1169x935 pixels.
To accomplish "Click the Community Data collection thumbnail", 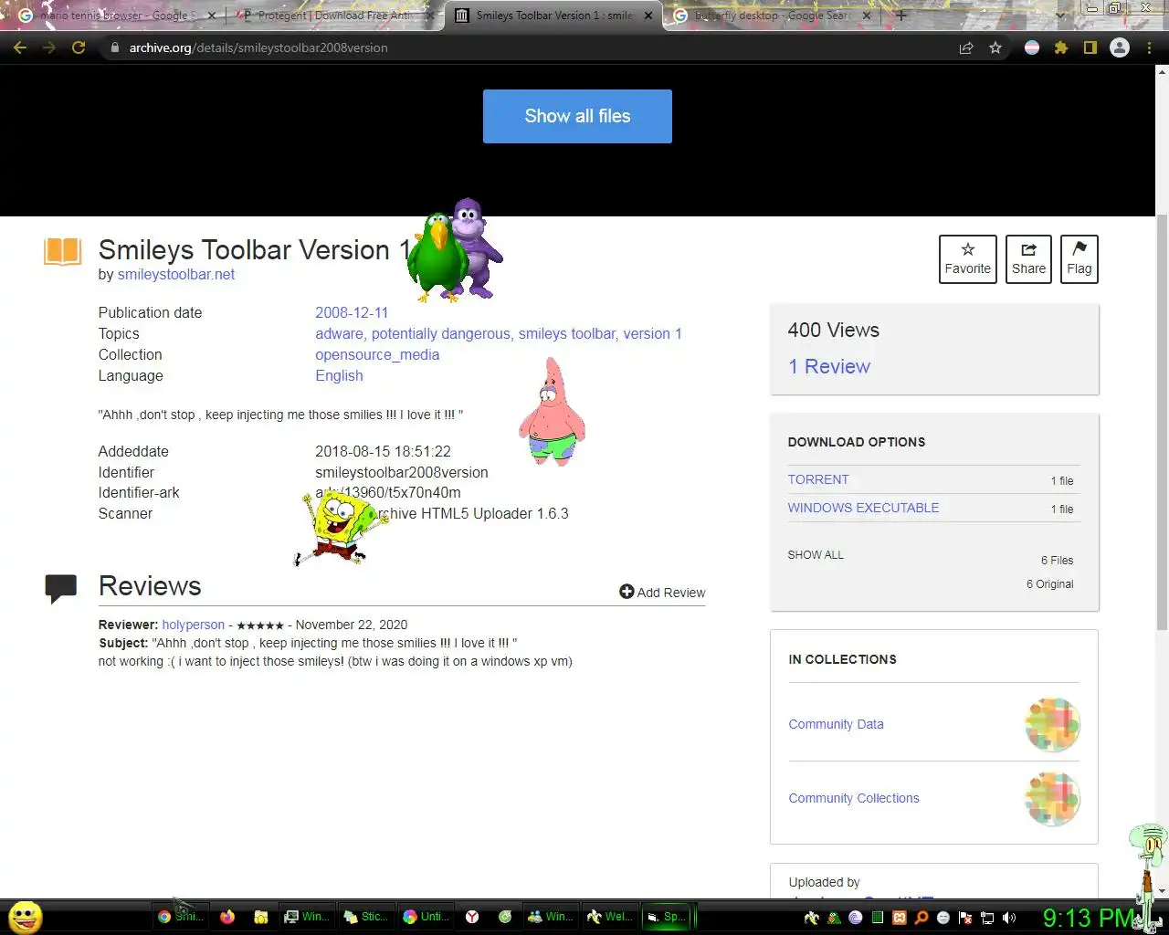I will pos(1052,724).
